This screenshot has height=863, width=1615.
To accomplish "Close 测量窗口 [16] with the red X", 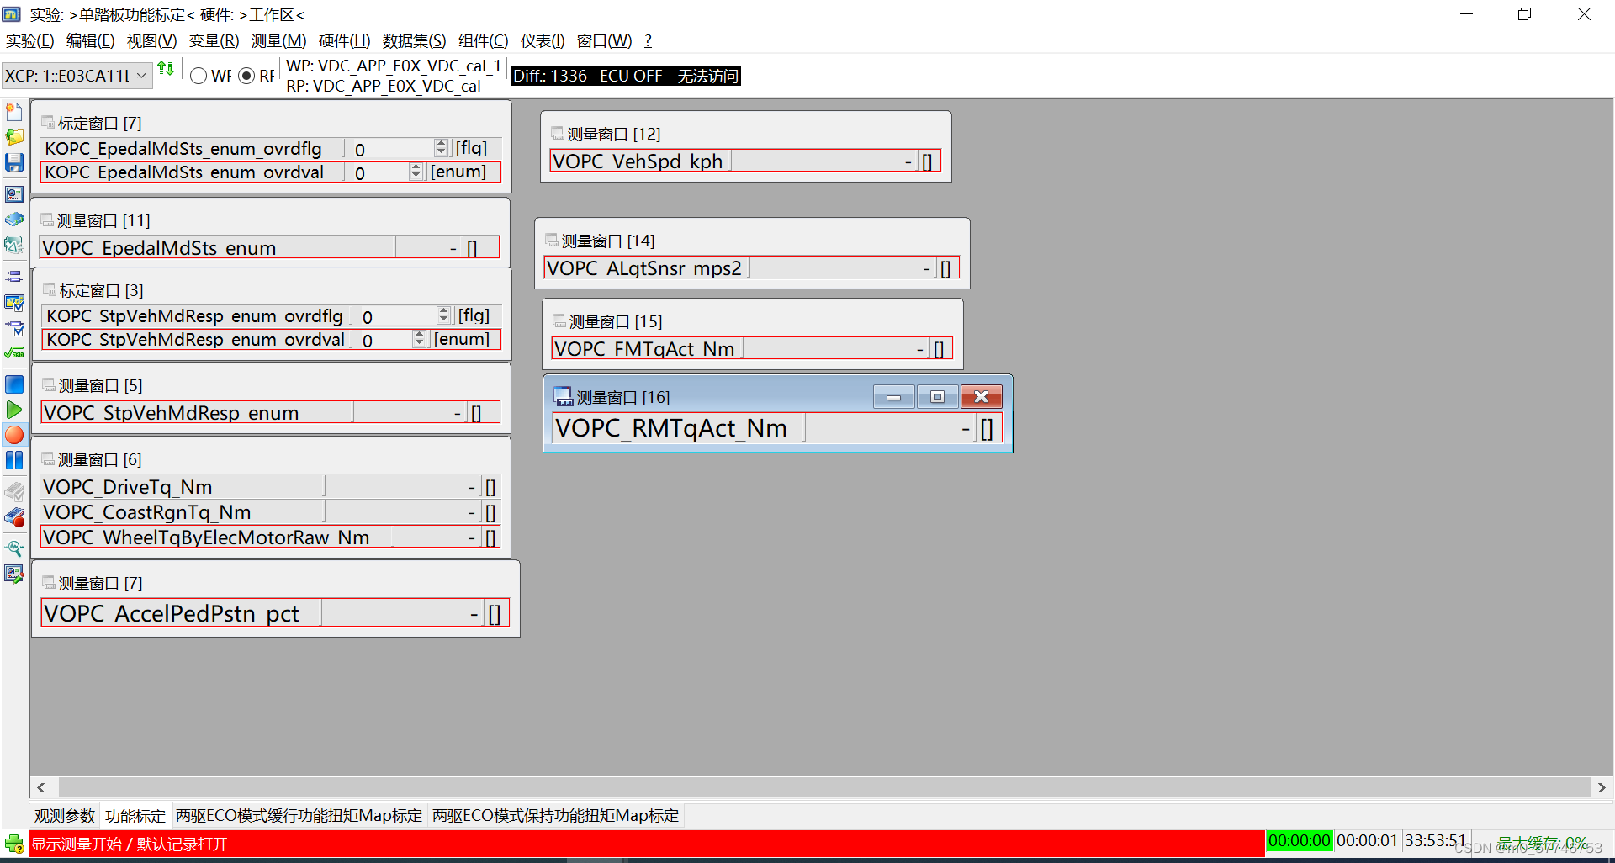I will [x=981, y=396].
